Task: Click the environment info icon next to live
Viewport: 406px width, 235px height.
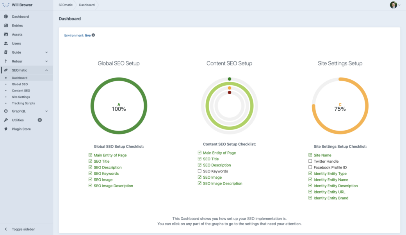Action: 93,35
